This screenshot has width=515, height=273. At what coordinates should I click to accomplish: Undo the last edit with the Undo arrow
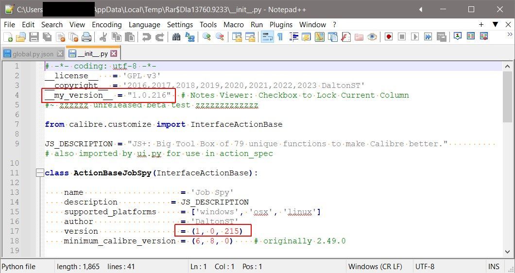(x=147, y=37)
